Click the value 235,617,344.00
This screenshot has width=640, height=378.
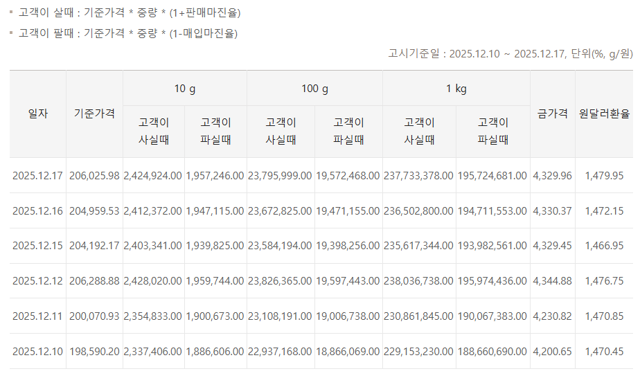click(418, 246)
